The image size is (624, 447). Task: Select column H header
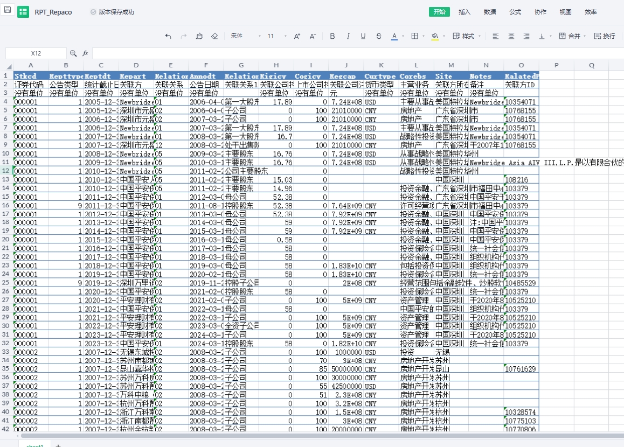point(276,66)
